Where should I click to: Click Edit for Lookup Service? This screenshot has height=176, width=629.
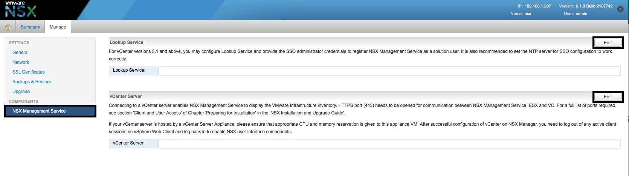[608, 43]
